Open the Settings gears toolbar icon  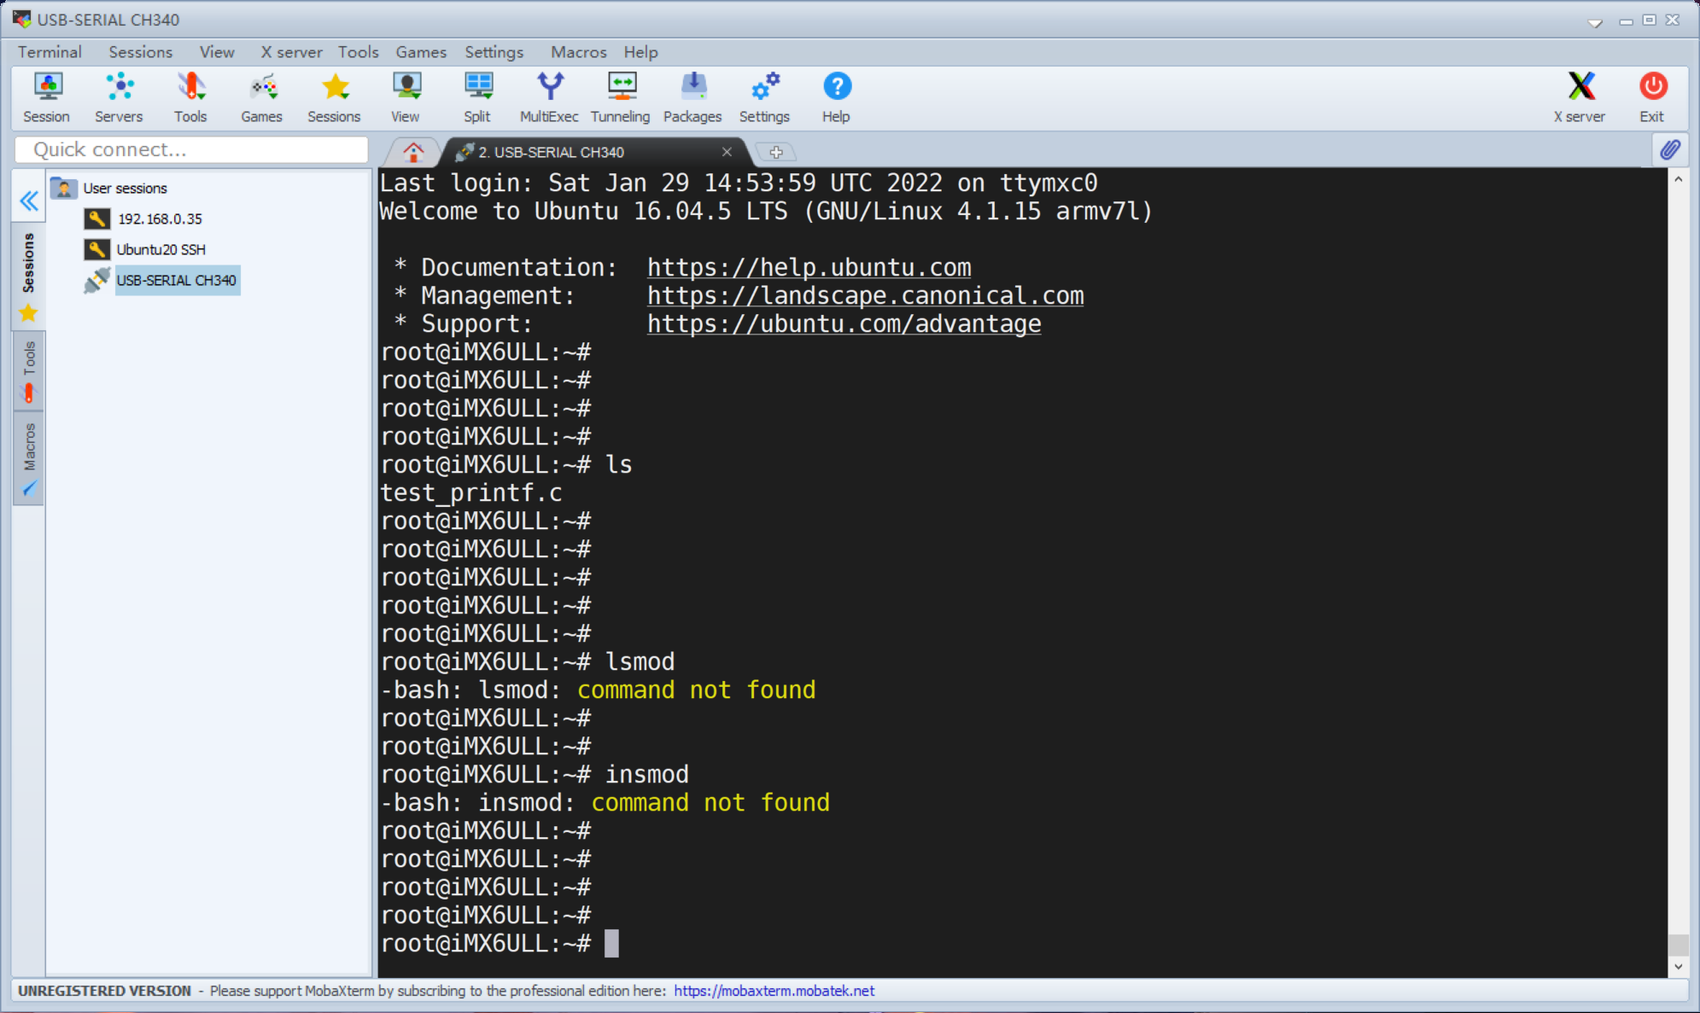(x=764, y=98)
